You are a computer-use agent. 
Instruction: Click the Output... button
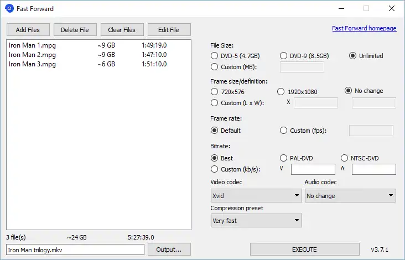pyautogui.click(x=169, y=249)
